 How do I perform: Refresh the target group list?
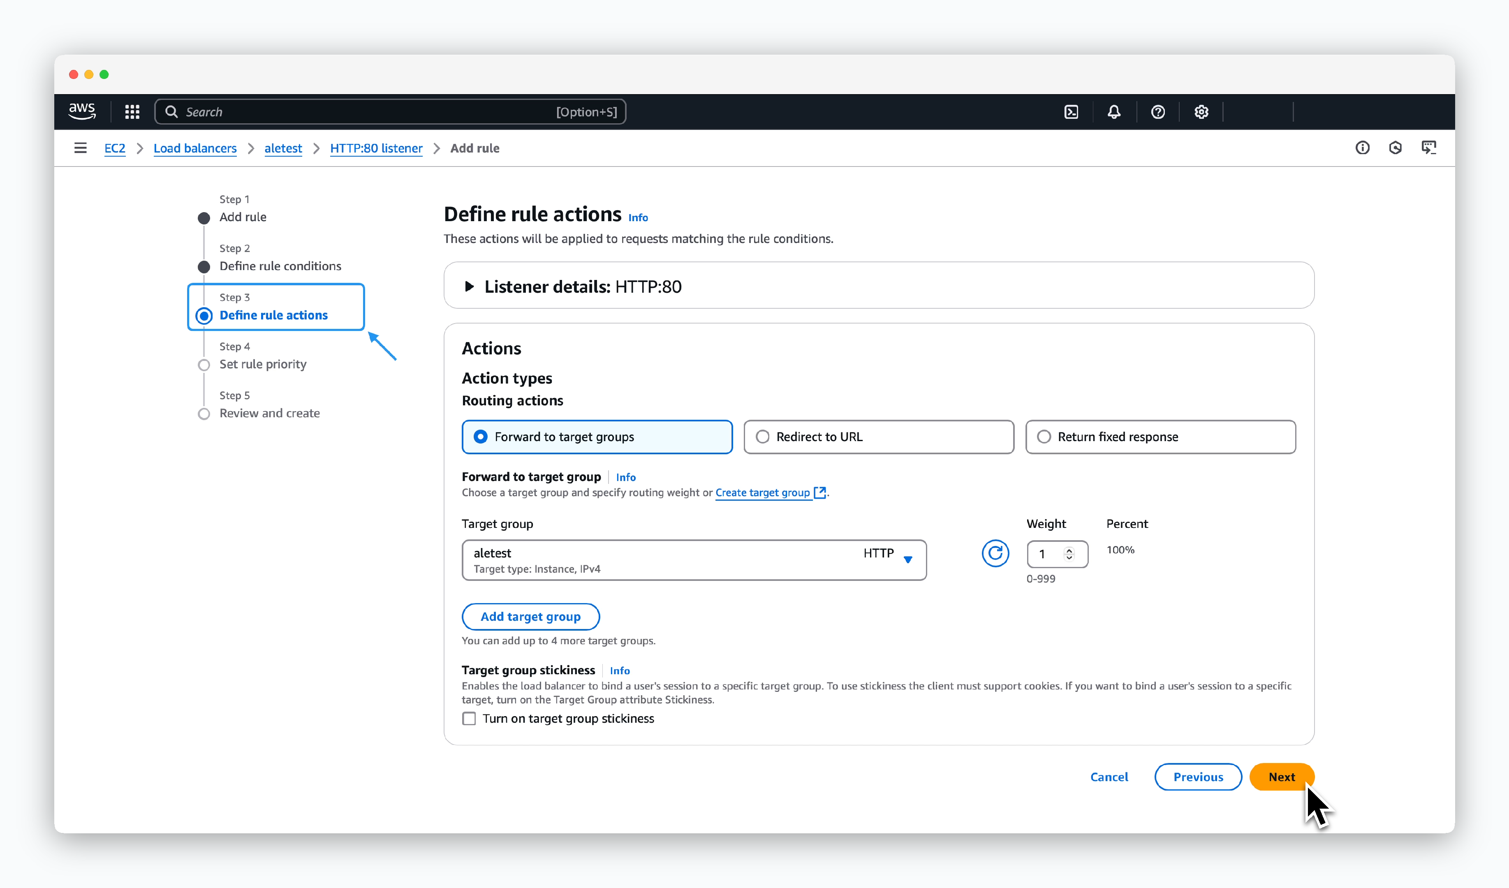995,553
